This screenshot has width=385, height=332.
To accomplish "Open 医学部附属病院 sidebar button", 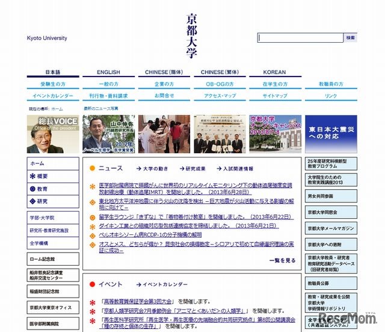I will pyautogui.click(x=53, y=324).
